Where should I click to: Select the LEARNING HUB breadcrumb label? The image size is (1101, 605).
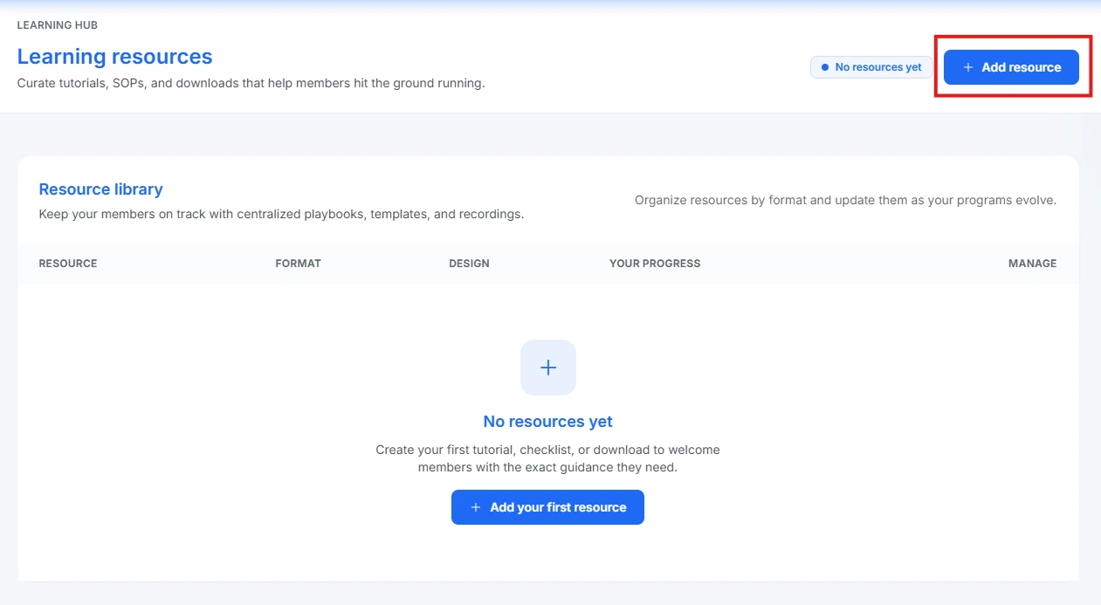tap(58, 25)
